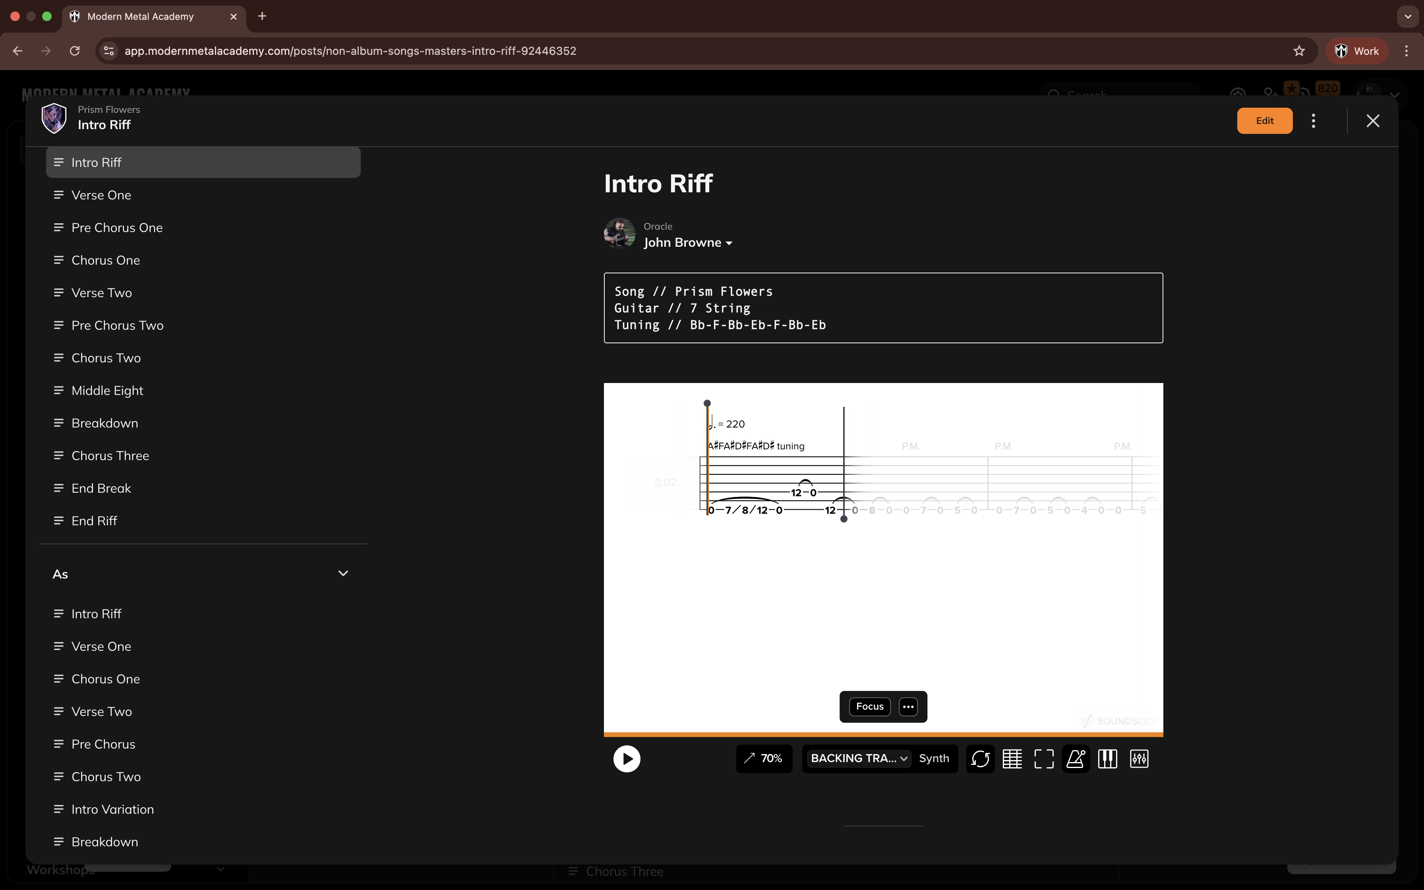The image size is (1424, 890).
Task: Switch the audio source to Synth
Action: tap(934, 758)
